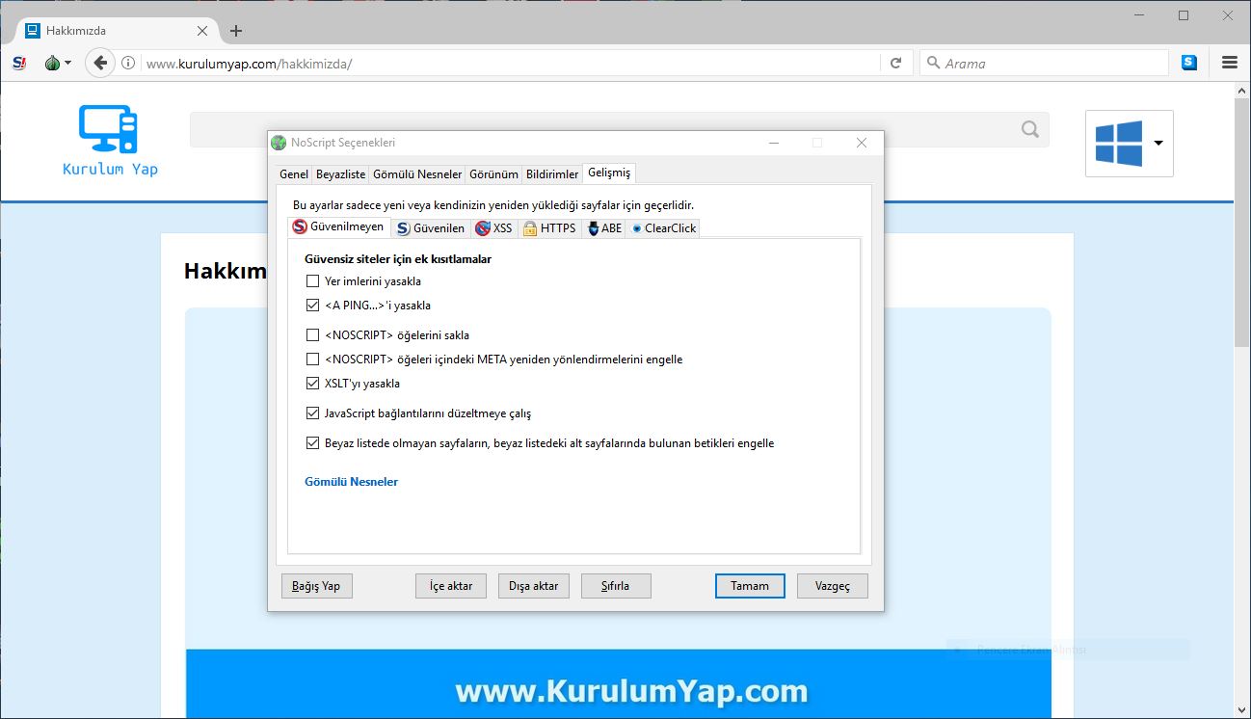Click the scrollbar down arrow
The height and width of the screenshot is (719, 1251).
click(1242, 710)
